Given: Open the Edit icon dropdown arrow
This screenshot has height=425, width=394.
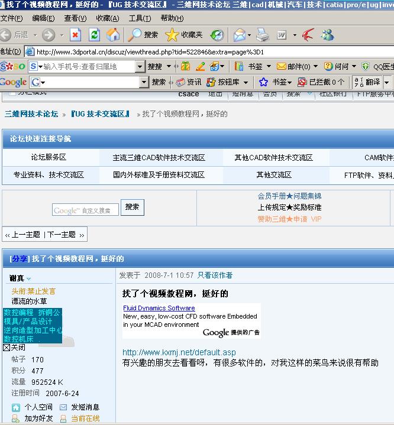Looking at the screenshot, I should pyautogui.click(x=295, y=35).
